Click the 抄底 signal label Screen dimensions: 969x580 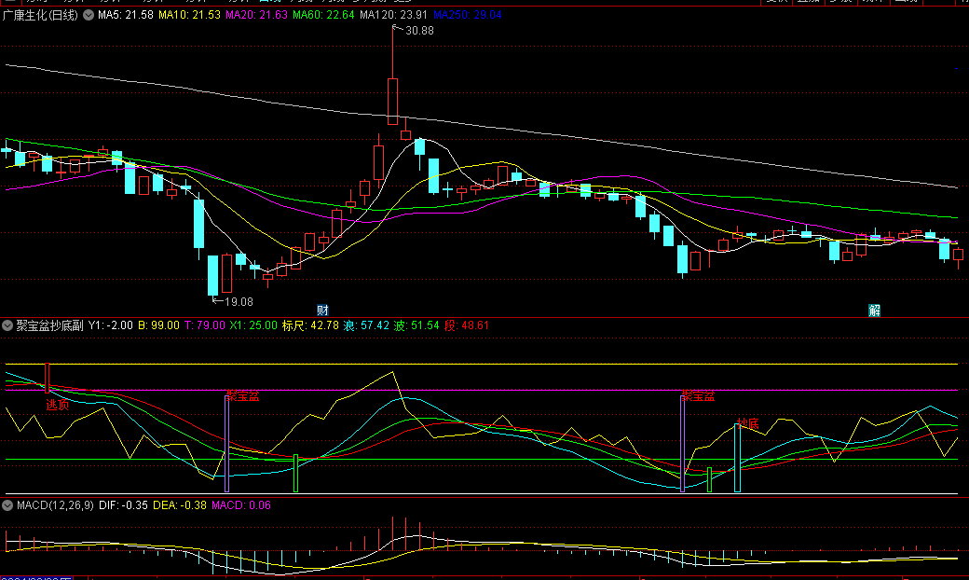748,423
